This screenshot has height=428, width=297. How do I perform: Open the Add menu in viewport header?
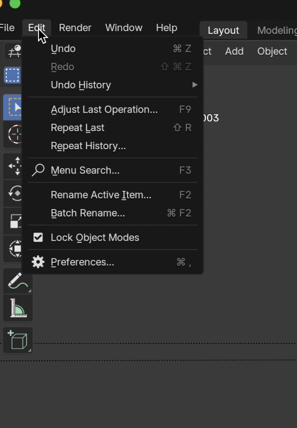tap(234, 51)
